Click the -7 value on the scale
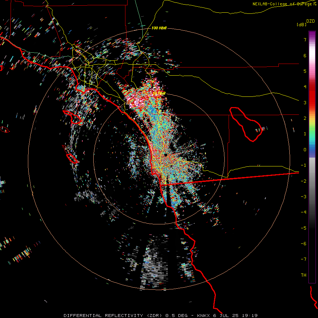The image size is (318, 318). click(x=304, y=259)
